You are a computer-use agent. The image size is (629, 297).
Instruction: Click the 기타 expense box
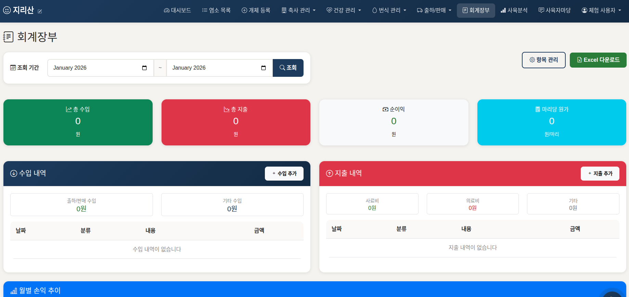coord(573,204)
